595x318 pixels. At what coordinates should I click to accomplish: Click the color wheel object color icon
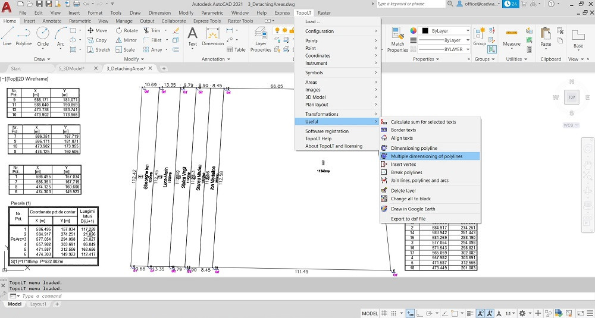click(414, 31)
